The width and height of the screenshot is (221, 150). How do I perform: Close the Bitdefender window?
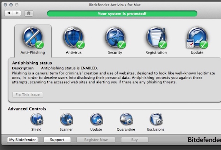(x=6, y=5)
